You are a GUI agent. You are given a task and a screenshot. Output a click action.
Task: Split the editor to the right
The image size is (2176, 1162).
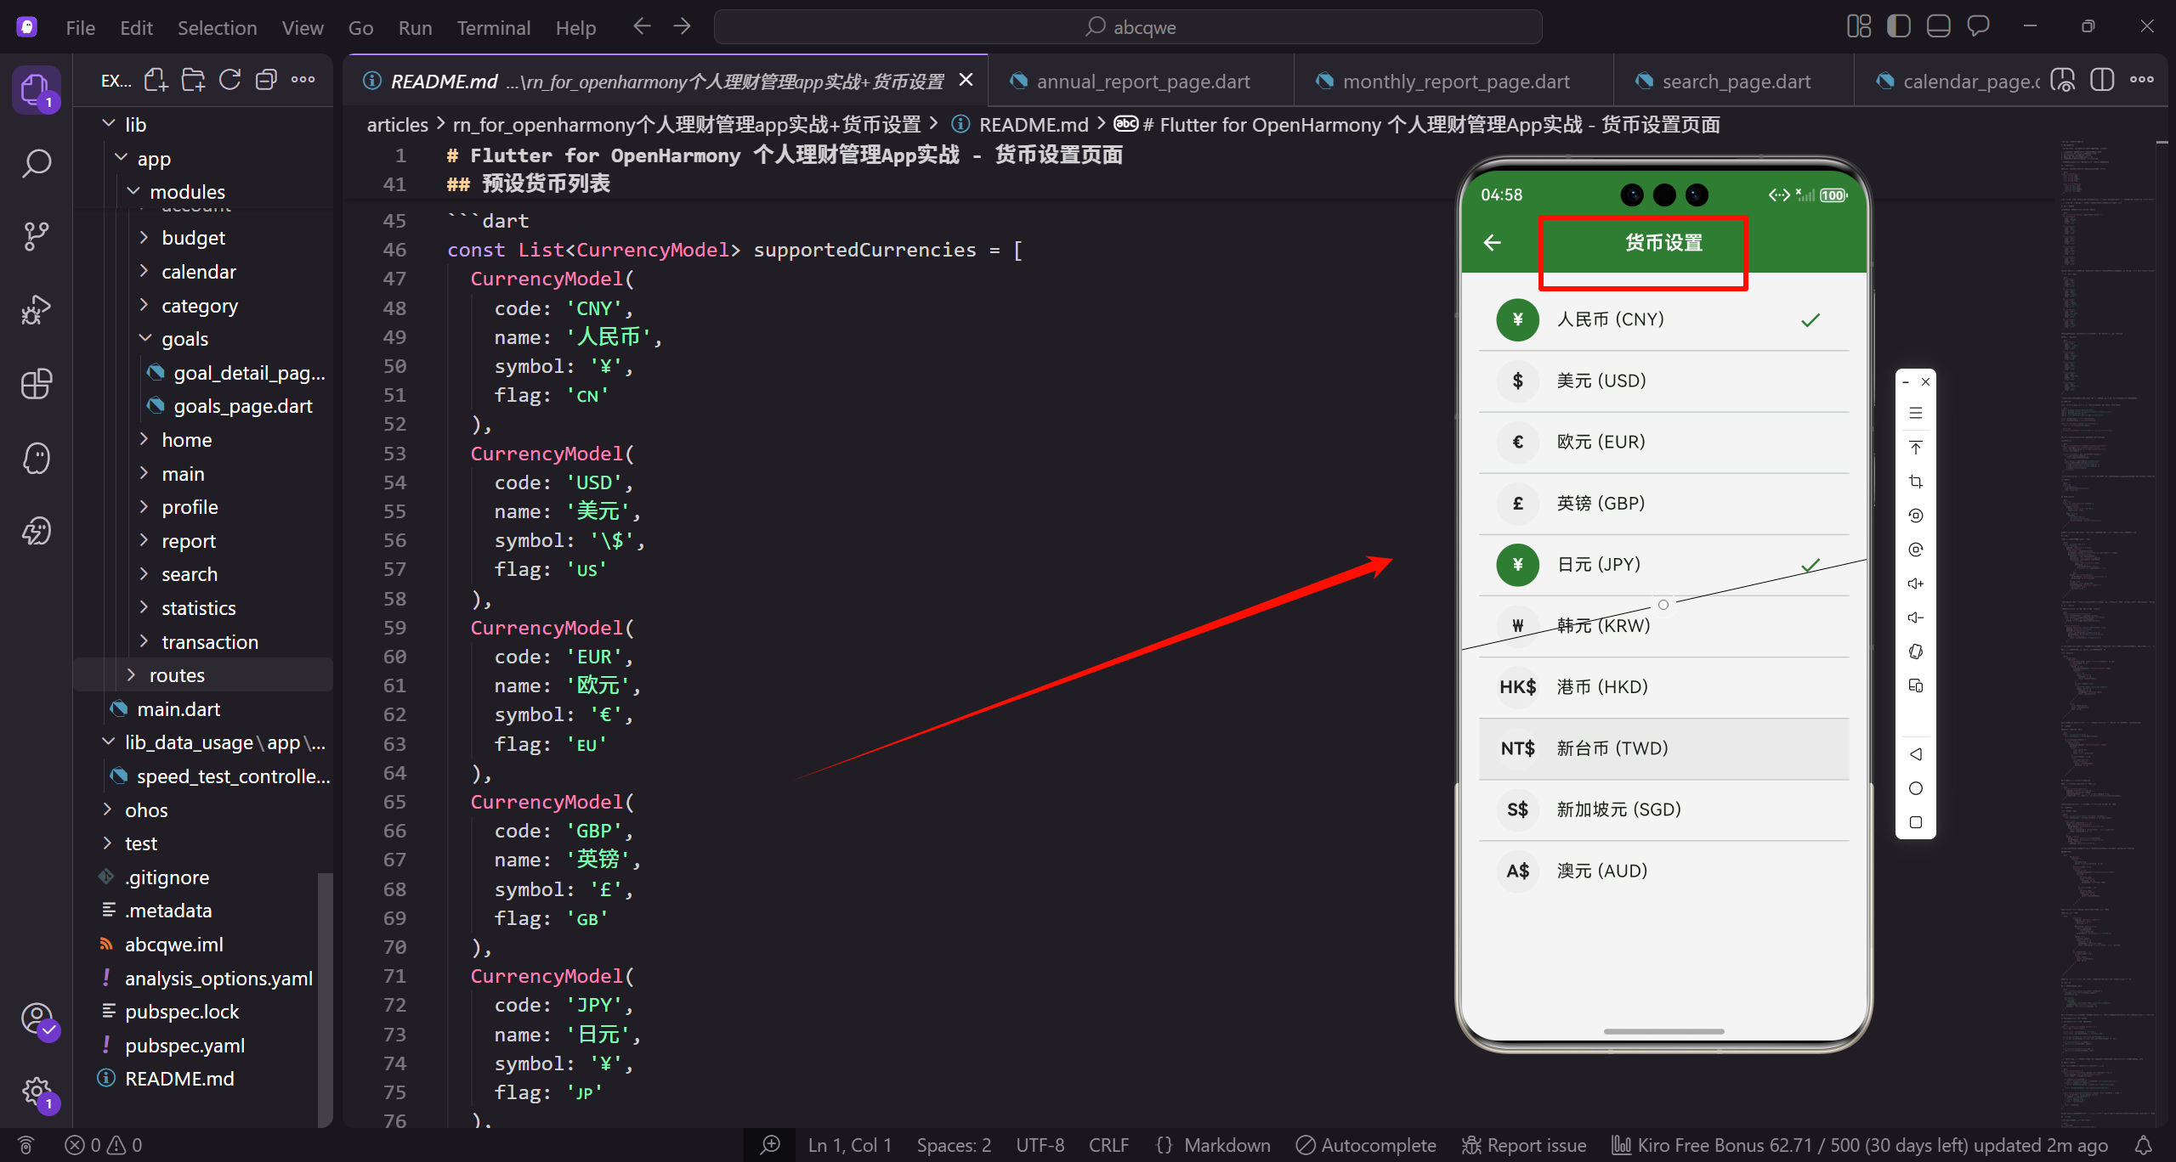coord(2102,81)
